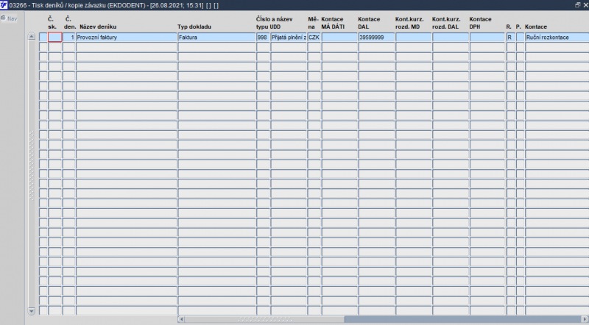The height and width of the screenshot is (325, 589).
Task: Click the 'Kontace DPH' column header
Action: 480,23
